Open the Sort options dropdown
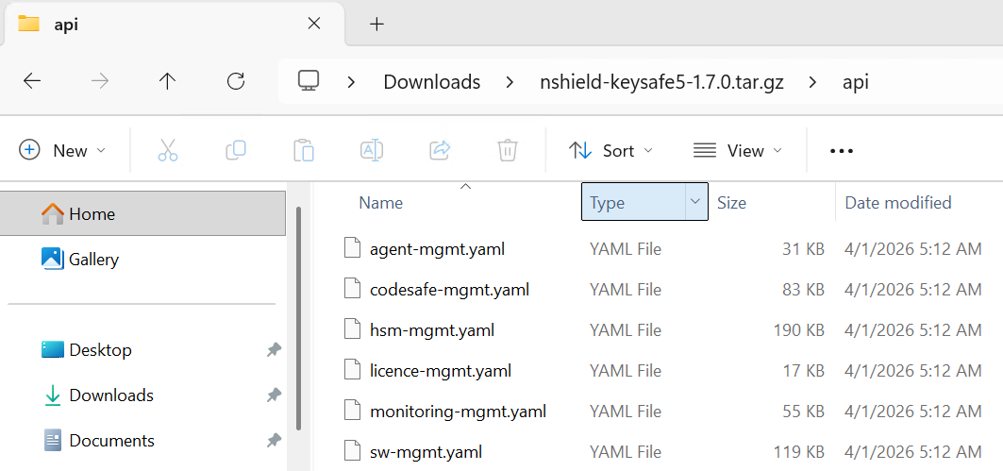The height and width of the screenshot is (471, 1003). [610, 150]
